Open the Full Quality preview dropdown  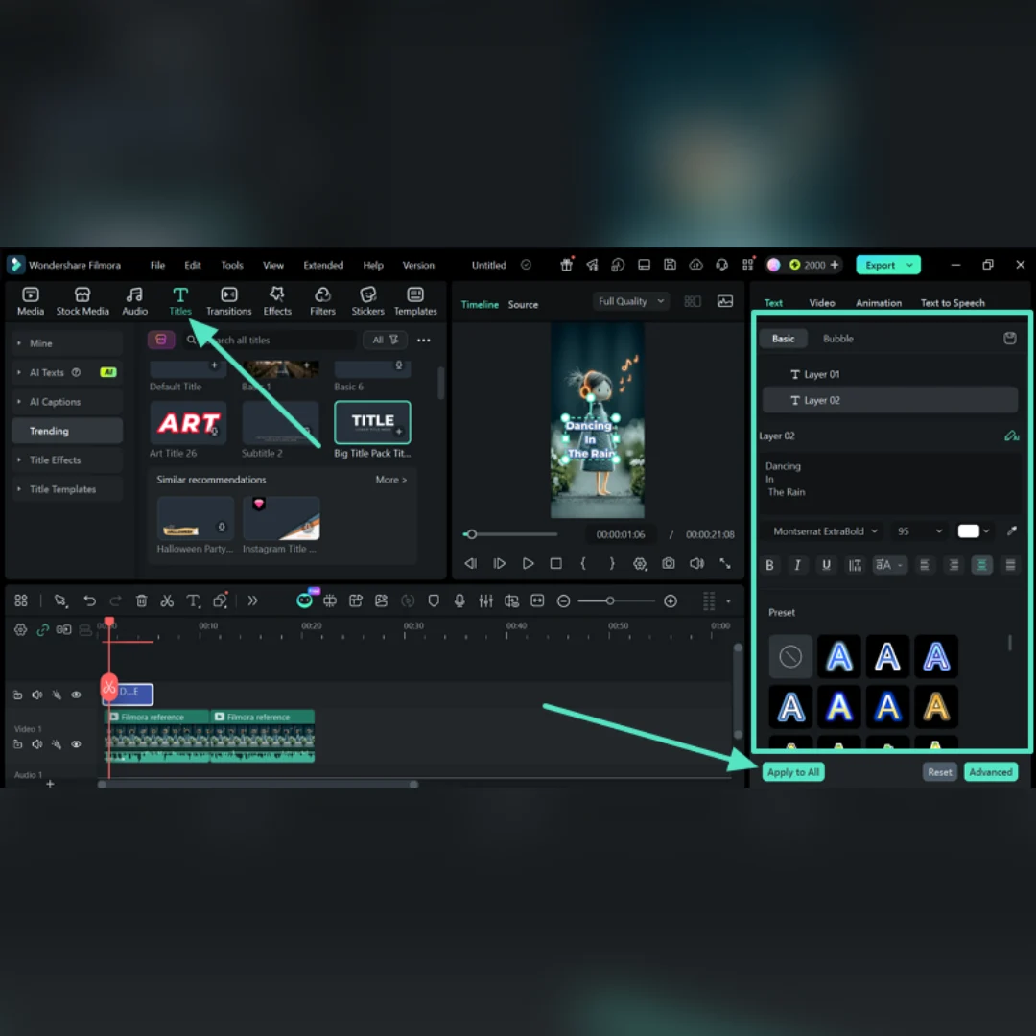[x=631, y=301]
